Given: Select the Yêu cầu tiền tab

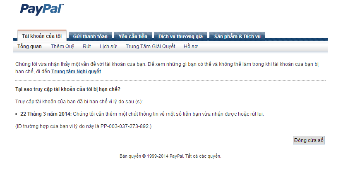Looking at the screenshot, I should (x=133, y=36).
